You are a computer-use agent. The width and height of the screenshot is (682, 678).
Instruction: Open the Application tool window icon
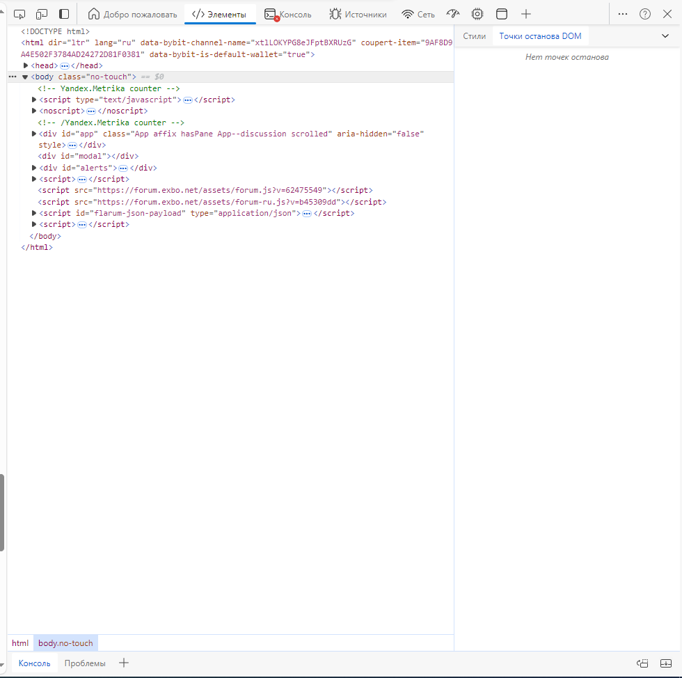point(502,15)
